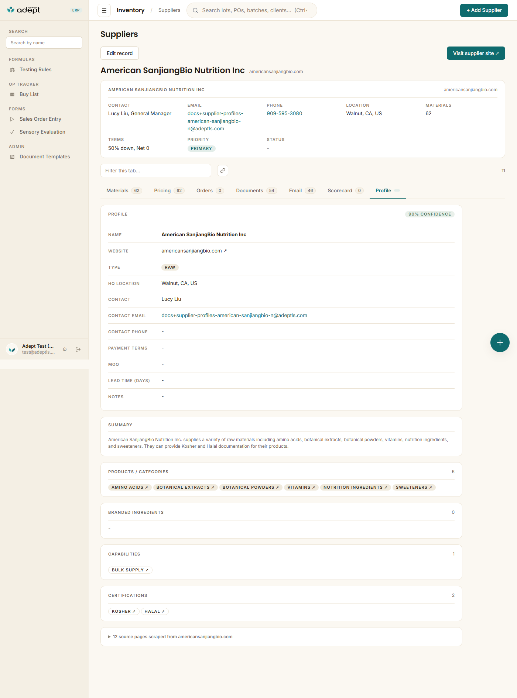Screen dimensions: 517x698
Task: Click the Sensory Evaluation checkmark icon
Action: click(x=12, y=132)
